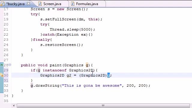Close the bucky.java editor tab
The height and width of the screenshot is (108, 192).
click(x=28, y=4)
